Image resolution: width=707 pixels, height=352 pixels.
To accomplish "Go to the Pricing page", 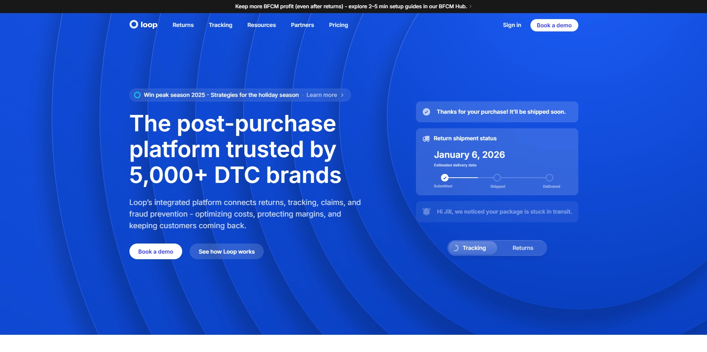I will pos(339,25).
